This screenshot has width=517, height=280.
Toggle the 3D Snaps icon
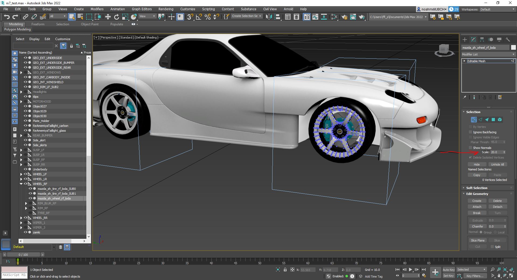190,17
